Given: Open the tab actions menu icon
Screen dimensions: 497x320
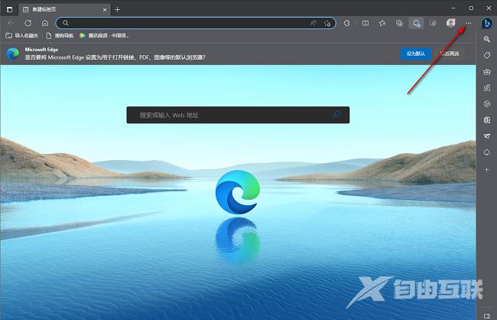Looking at the screenshot, I should pyautogui.click(x=9, y=8).
